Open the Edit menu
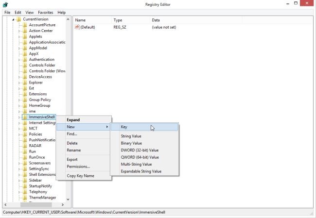Viewport: 316px width, 218px height. 18,12
